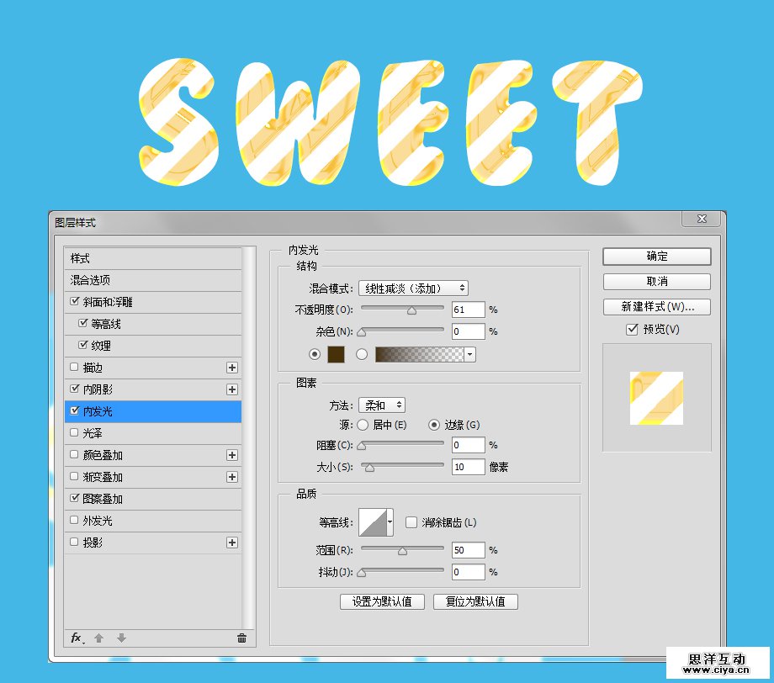Click the 抖动 slider handle

tap(362, 573)
